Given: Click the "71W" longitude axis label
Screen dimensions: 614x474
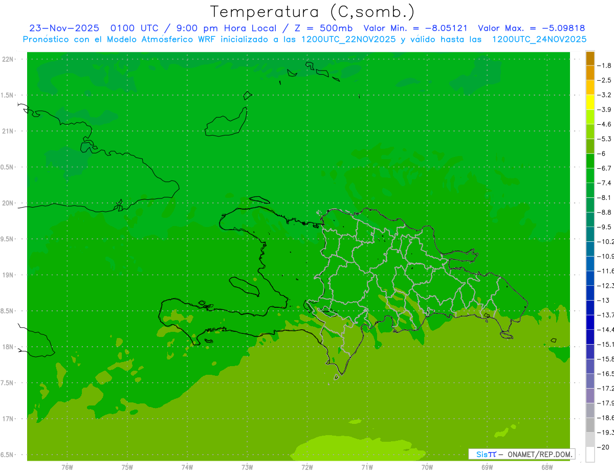Looking at the screenshot, I should click(x=367, y=467).
